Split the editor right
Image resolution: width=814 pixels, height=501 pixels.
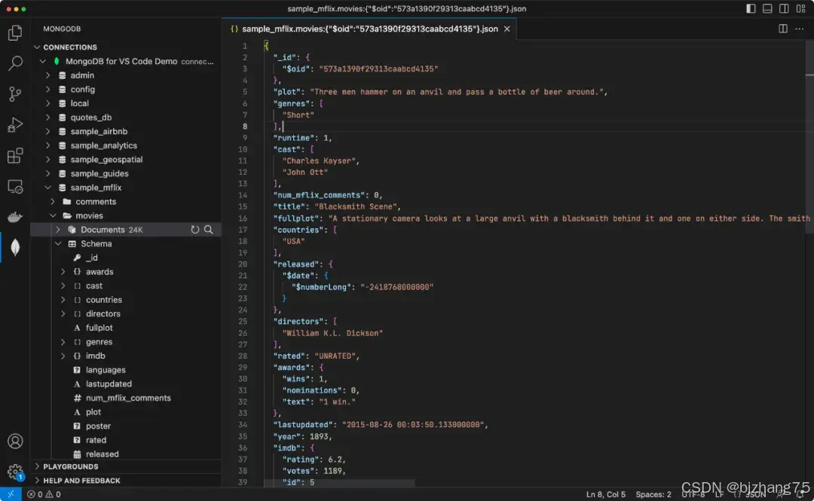coord(783,29)
